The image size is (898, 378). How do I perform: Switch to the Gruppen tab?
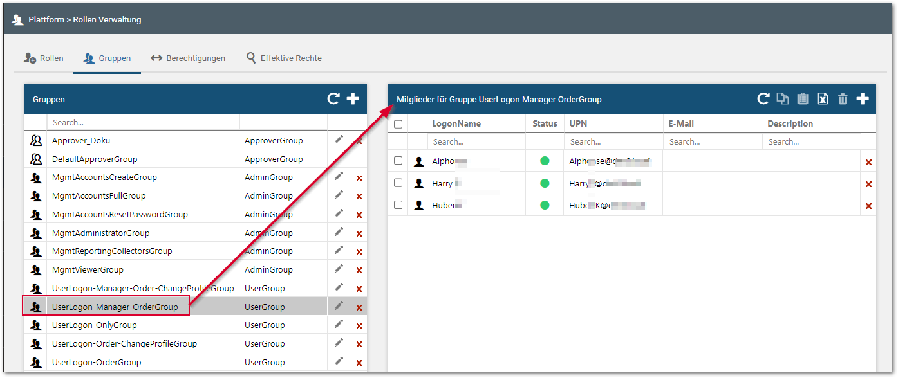107,58
